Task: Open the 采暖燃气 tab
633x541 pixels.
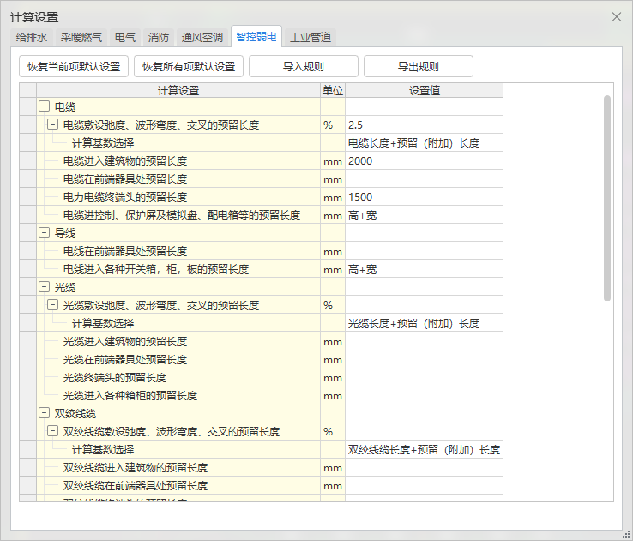Action: point(81,38)
